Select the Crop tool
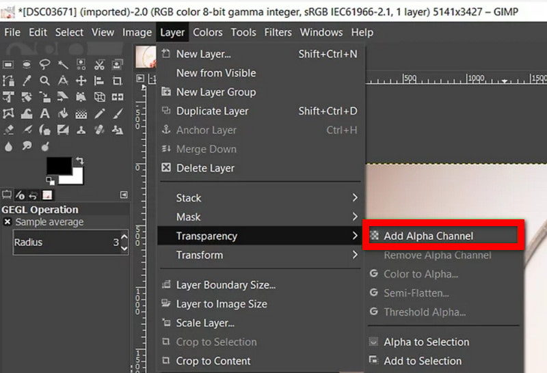 click(x=117, y=81)
